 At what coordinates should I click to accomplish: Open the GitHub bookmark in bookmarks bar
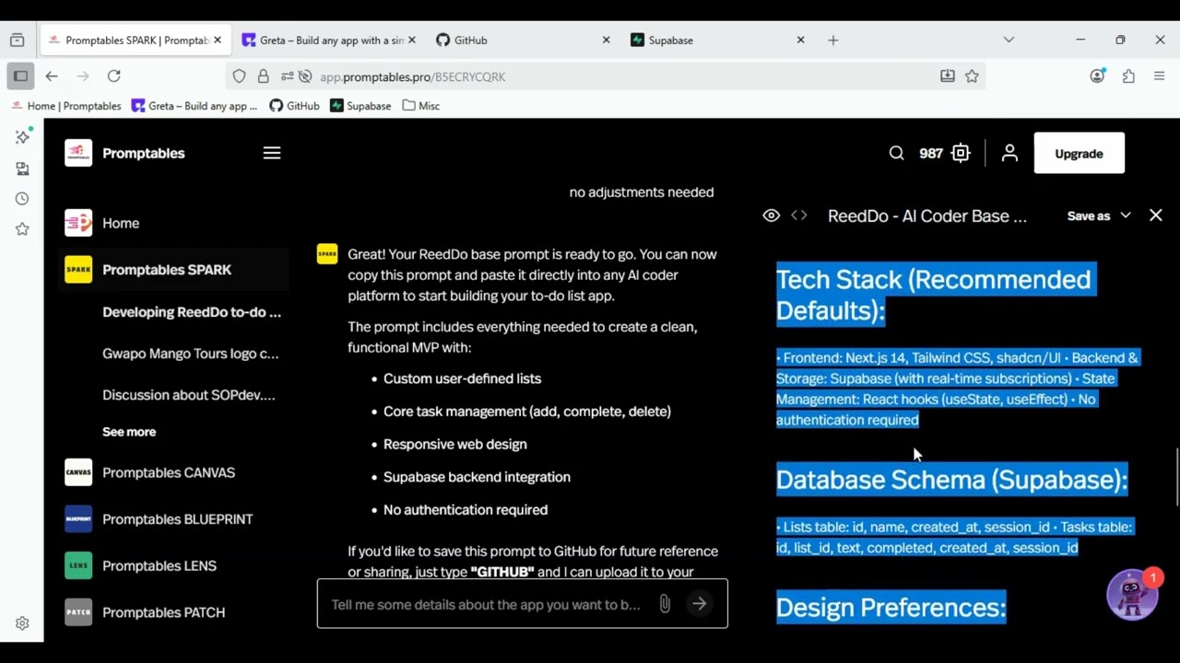294,106
